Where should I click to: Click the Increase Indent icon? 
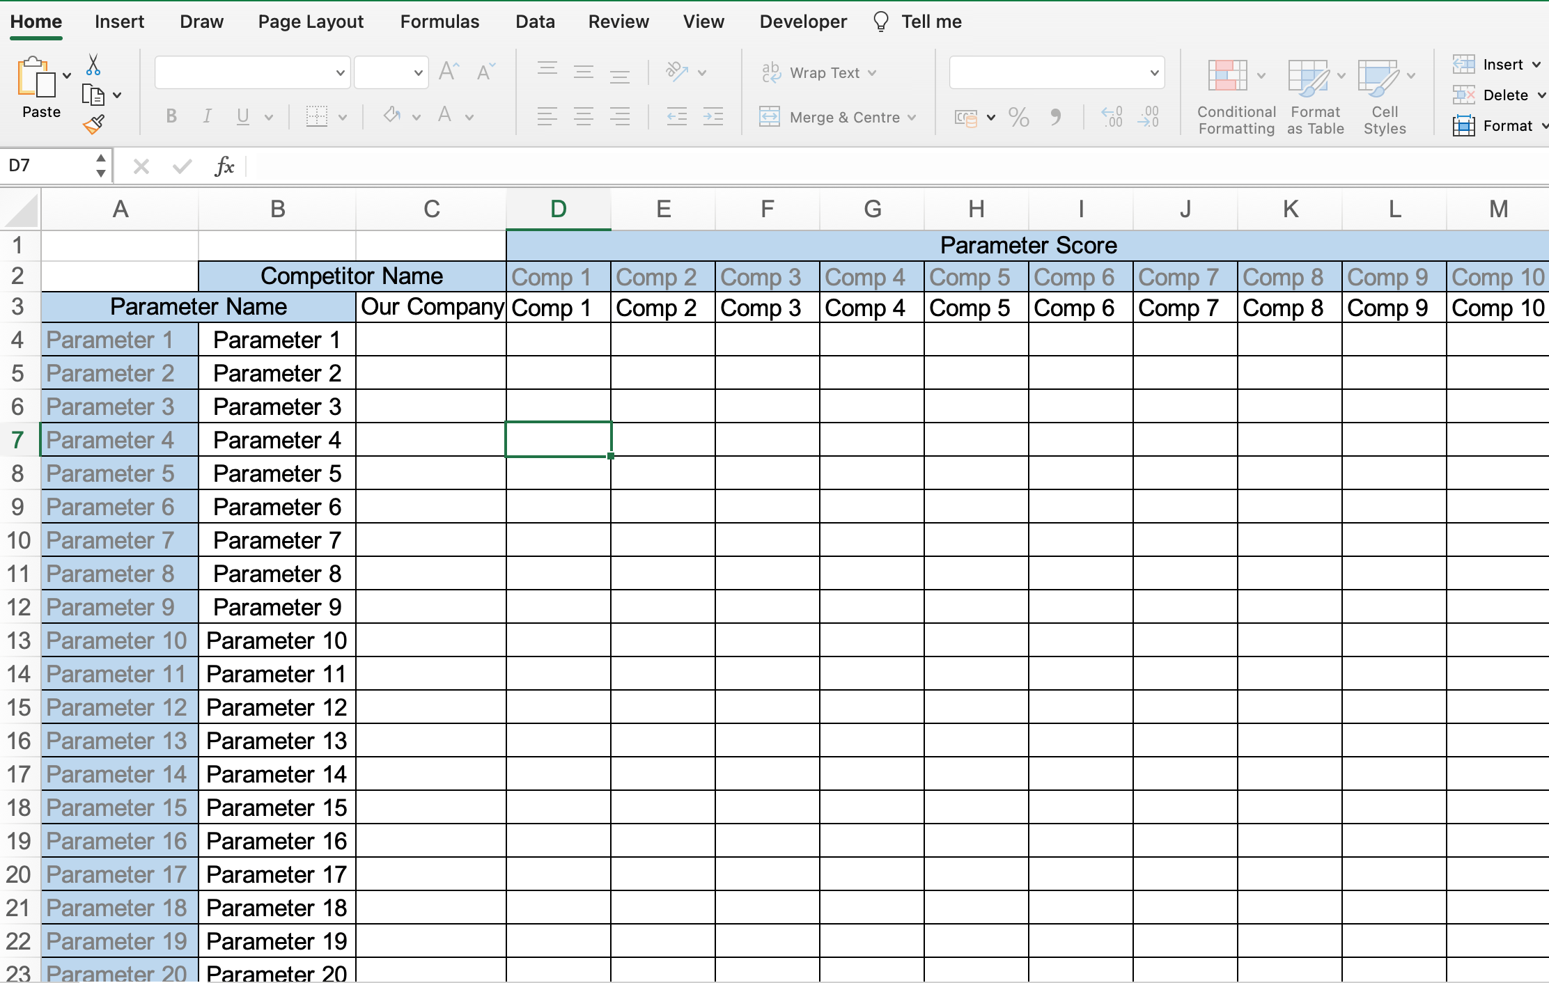click(713, 116)
